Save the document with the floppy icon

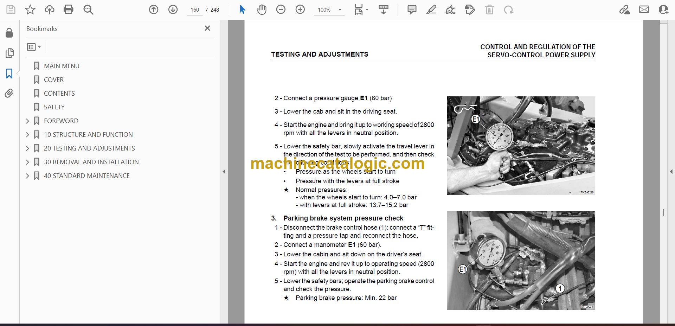coord(11,9)
